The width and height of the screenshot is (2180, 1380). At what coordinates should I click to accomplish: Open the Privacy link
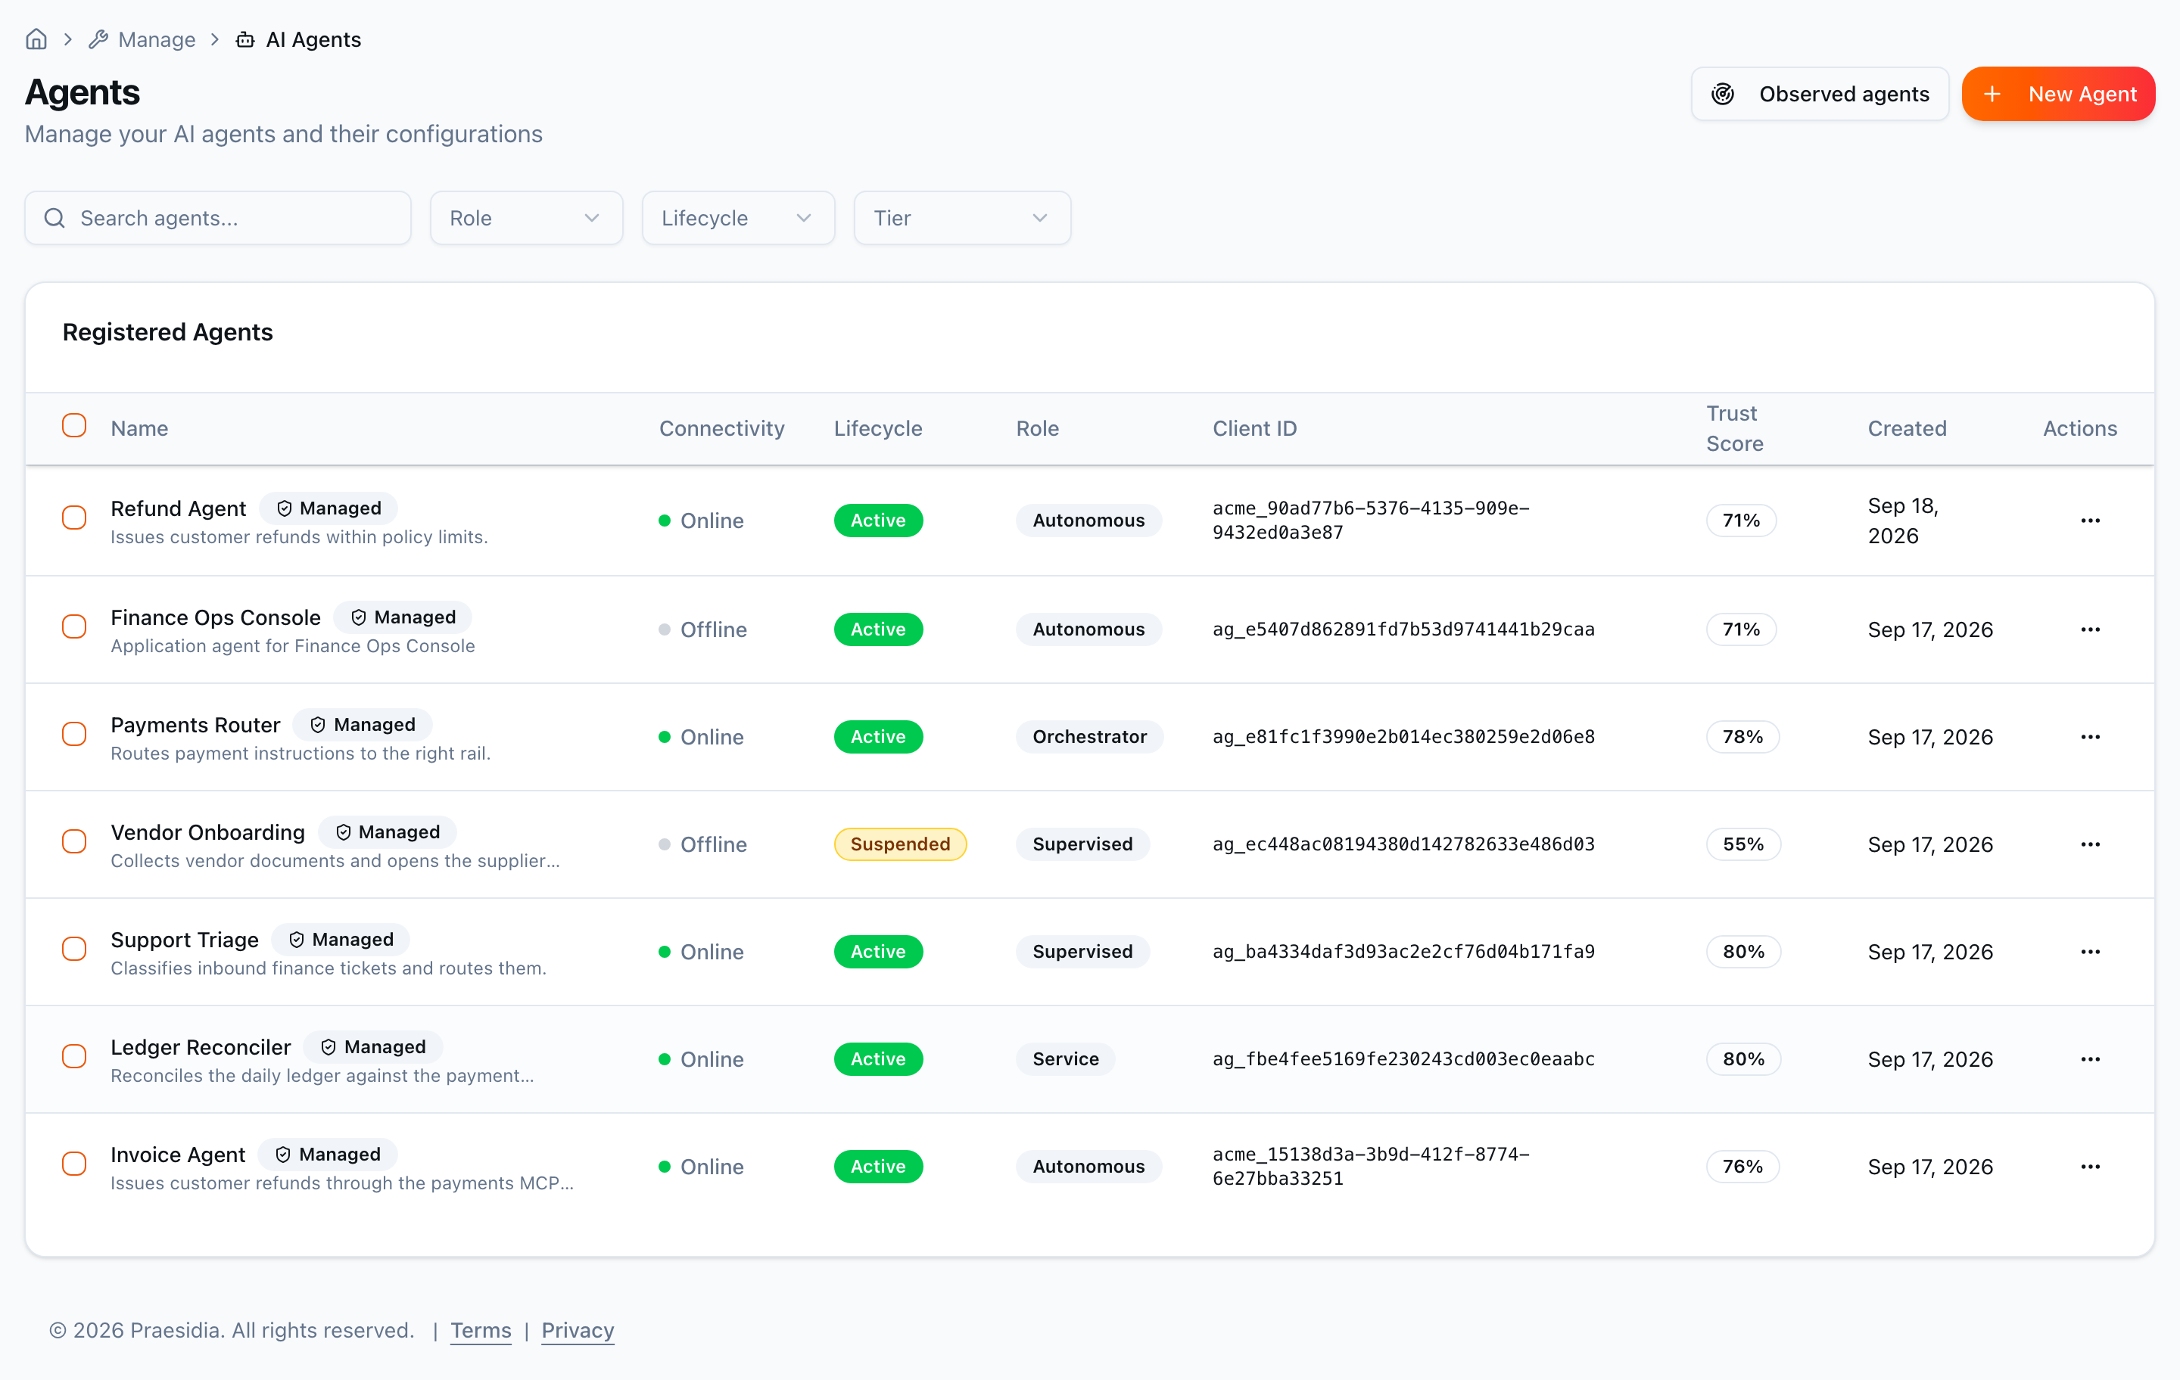pos(578,1330)
